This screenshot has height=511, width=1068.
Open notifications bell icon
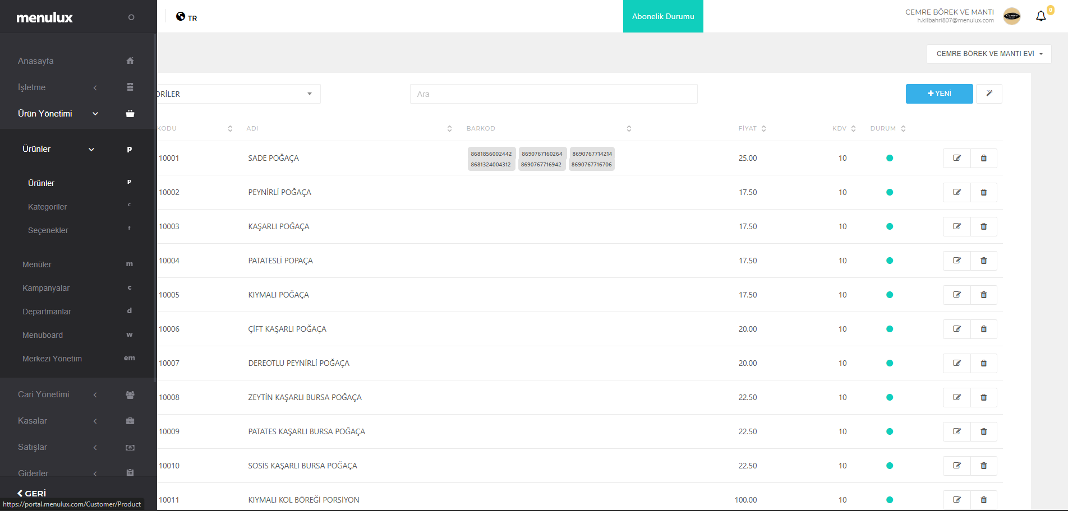1041,16
